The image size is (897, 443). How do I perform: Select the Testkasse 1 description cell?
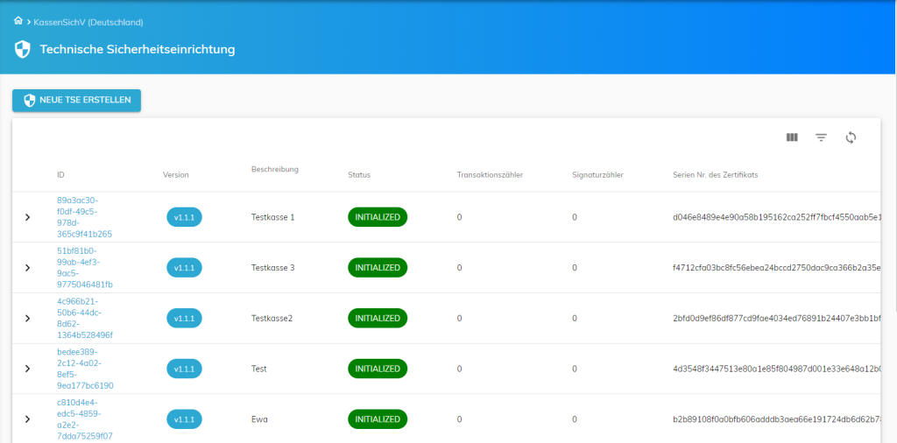(273, 217)
